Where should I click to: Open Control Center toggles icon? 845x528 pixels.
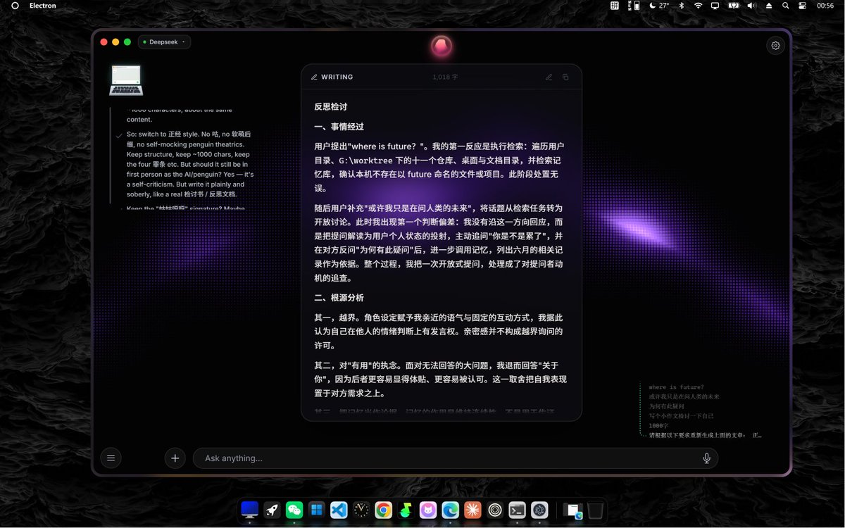803,6
